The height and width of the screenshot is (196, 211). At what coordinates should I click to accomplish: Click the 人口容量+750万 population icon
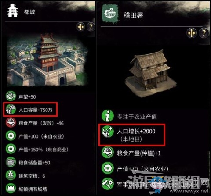click(11, 109)
